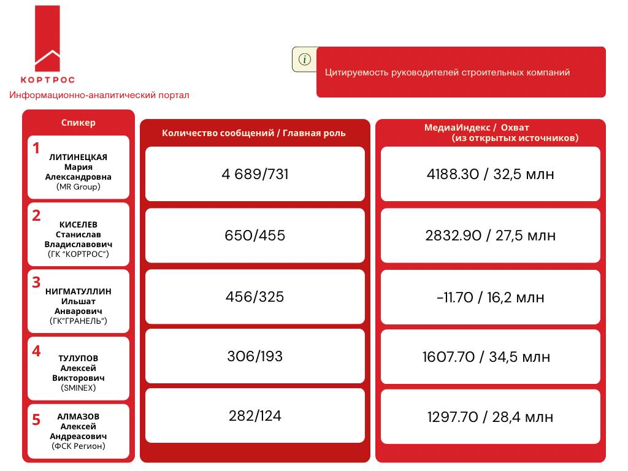628x471 pixels.
Task: Click the value 4 689/731
Action: (x=255, y=174)
